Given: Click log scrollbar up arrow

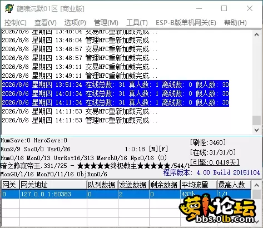Looking at the screenshot, I should (256, 34).
